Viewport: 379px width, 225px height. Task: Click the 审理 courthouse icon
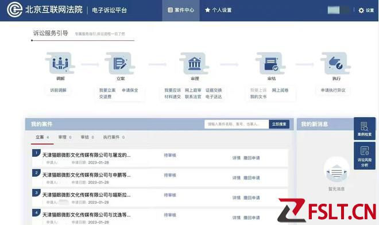[194, 63]
